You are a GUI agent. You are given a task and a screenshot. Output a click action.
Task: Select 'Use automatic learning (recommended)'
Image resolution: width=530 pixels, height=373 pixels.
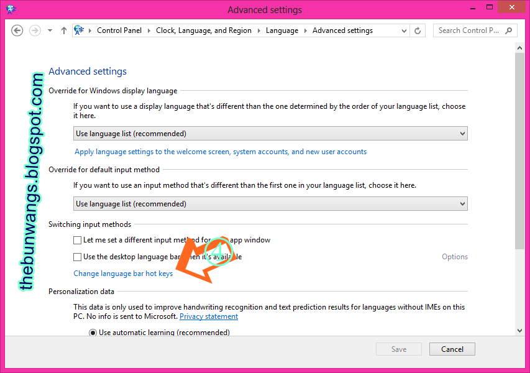pyautogui.click(x=91, y=332)
